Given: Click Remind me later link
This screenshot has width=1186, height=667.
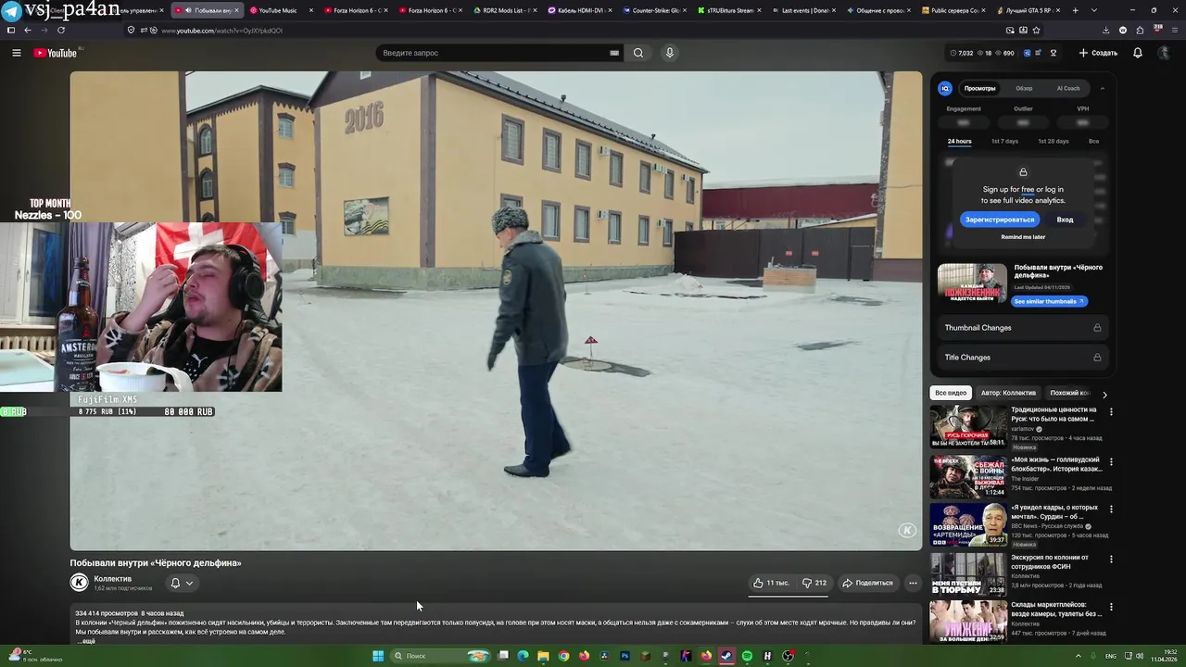Looking at the screenshot, I should click(1023, 237).
